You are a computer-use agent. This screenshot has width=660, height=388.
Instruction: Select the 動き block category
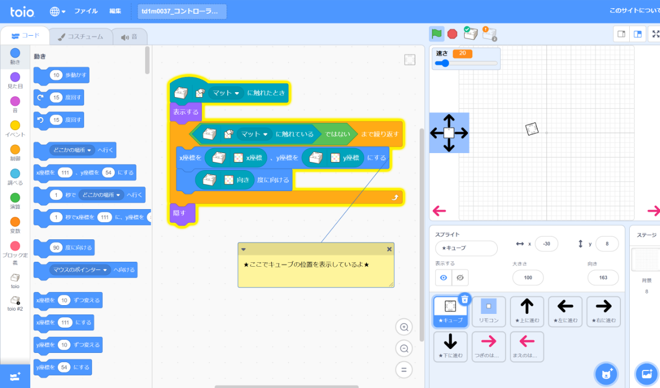(x=14, y=54)
